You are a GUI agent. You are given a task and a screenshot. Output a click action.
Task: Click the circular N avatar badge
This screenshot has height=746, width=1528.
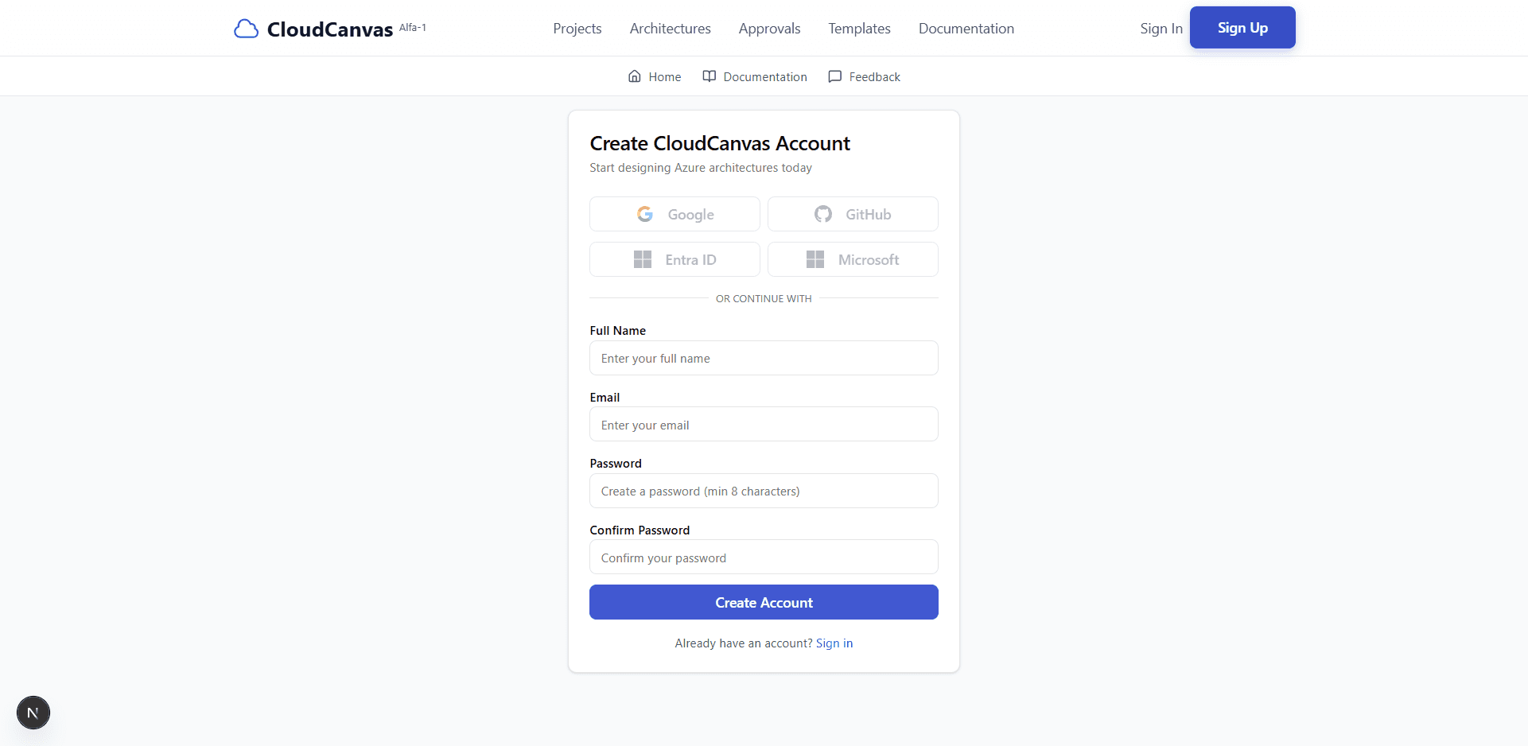(x=33, y=712)
